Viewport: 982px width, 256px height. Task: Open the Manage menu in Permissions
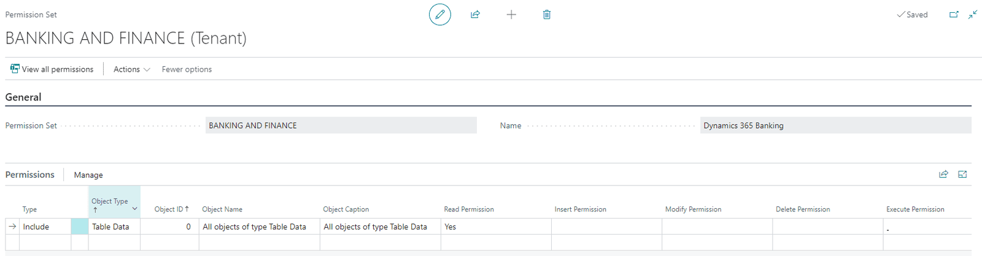88,175
